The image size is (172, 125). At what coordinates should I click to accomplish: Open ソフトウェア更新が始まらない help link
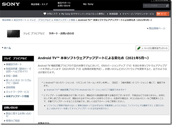click(105, 107)
